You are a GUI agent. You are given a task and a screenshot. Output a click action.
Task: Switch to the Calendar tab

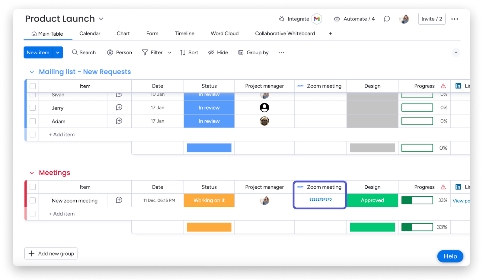pyautogui.click(x=89, y=33)
